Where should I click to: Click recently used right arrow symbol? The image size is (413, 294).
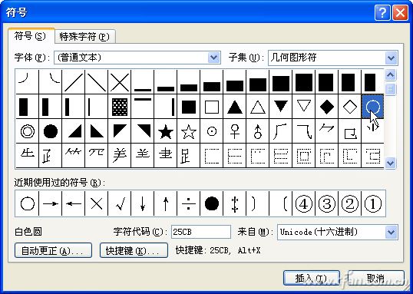pos(51,204)
